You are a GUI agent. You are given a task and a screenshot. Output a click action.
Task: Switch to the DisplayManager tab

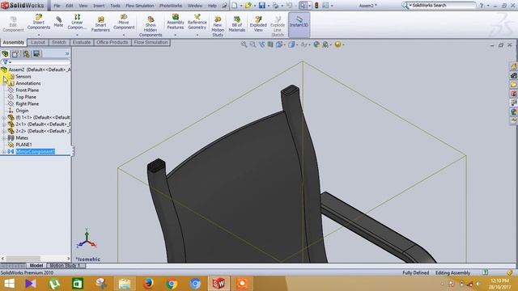[36, 54]
